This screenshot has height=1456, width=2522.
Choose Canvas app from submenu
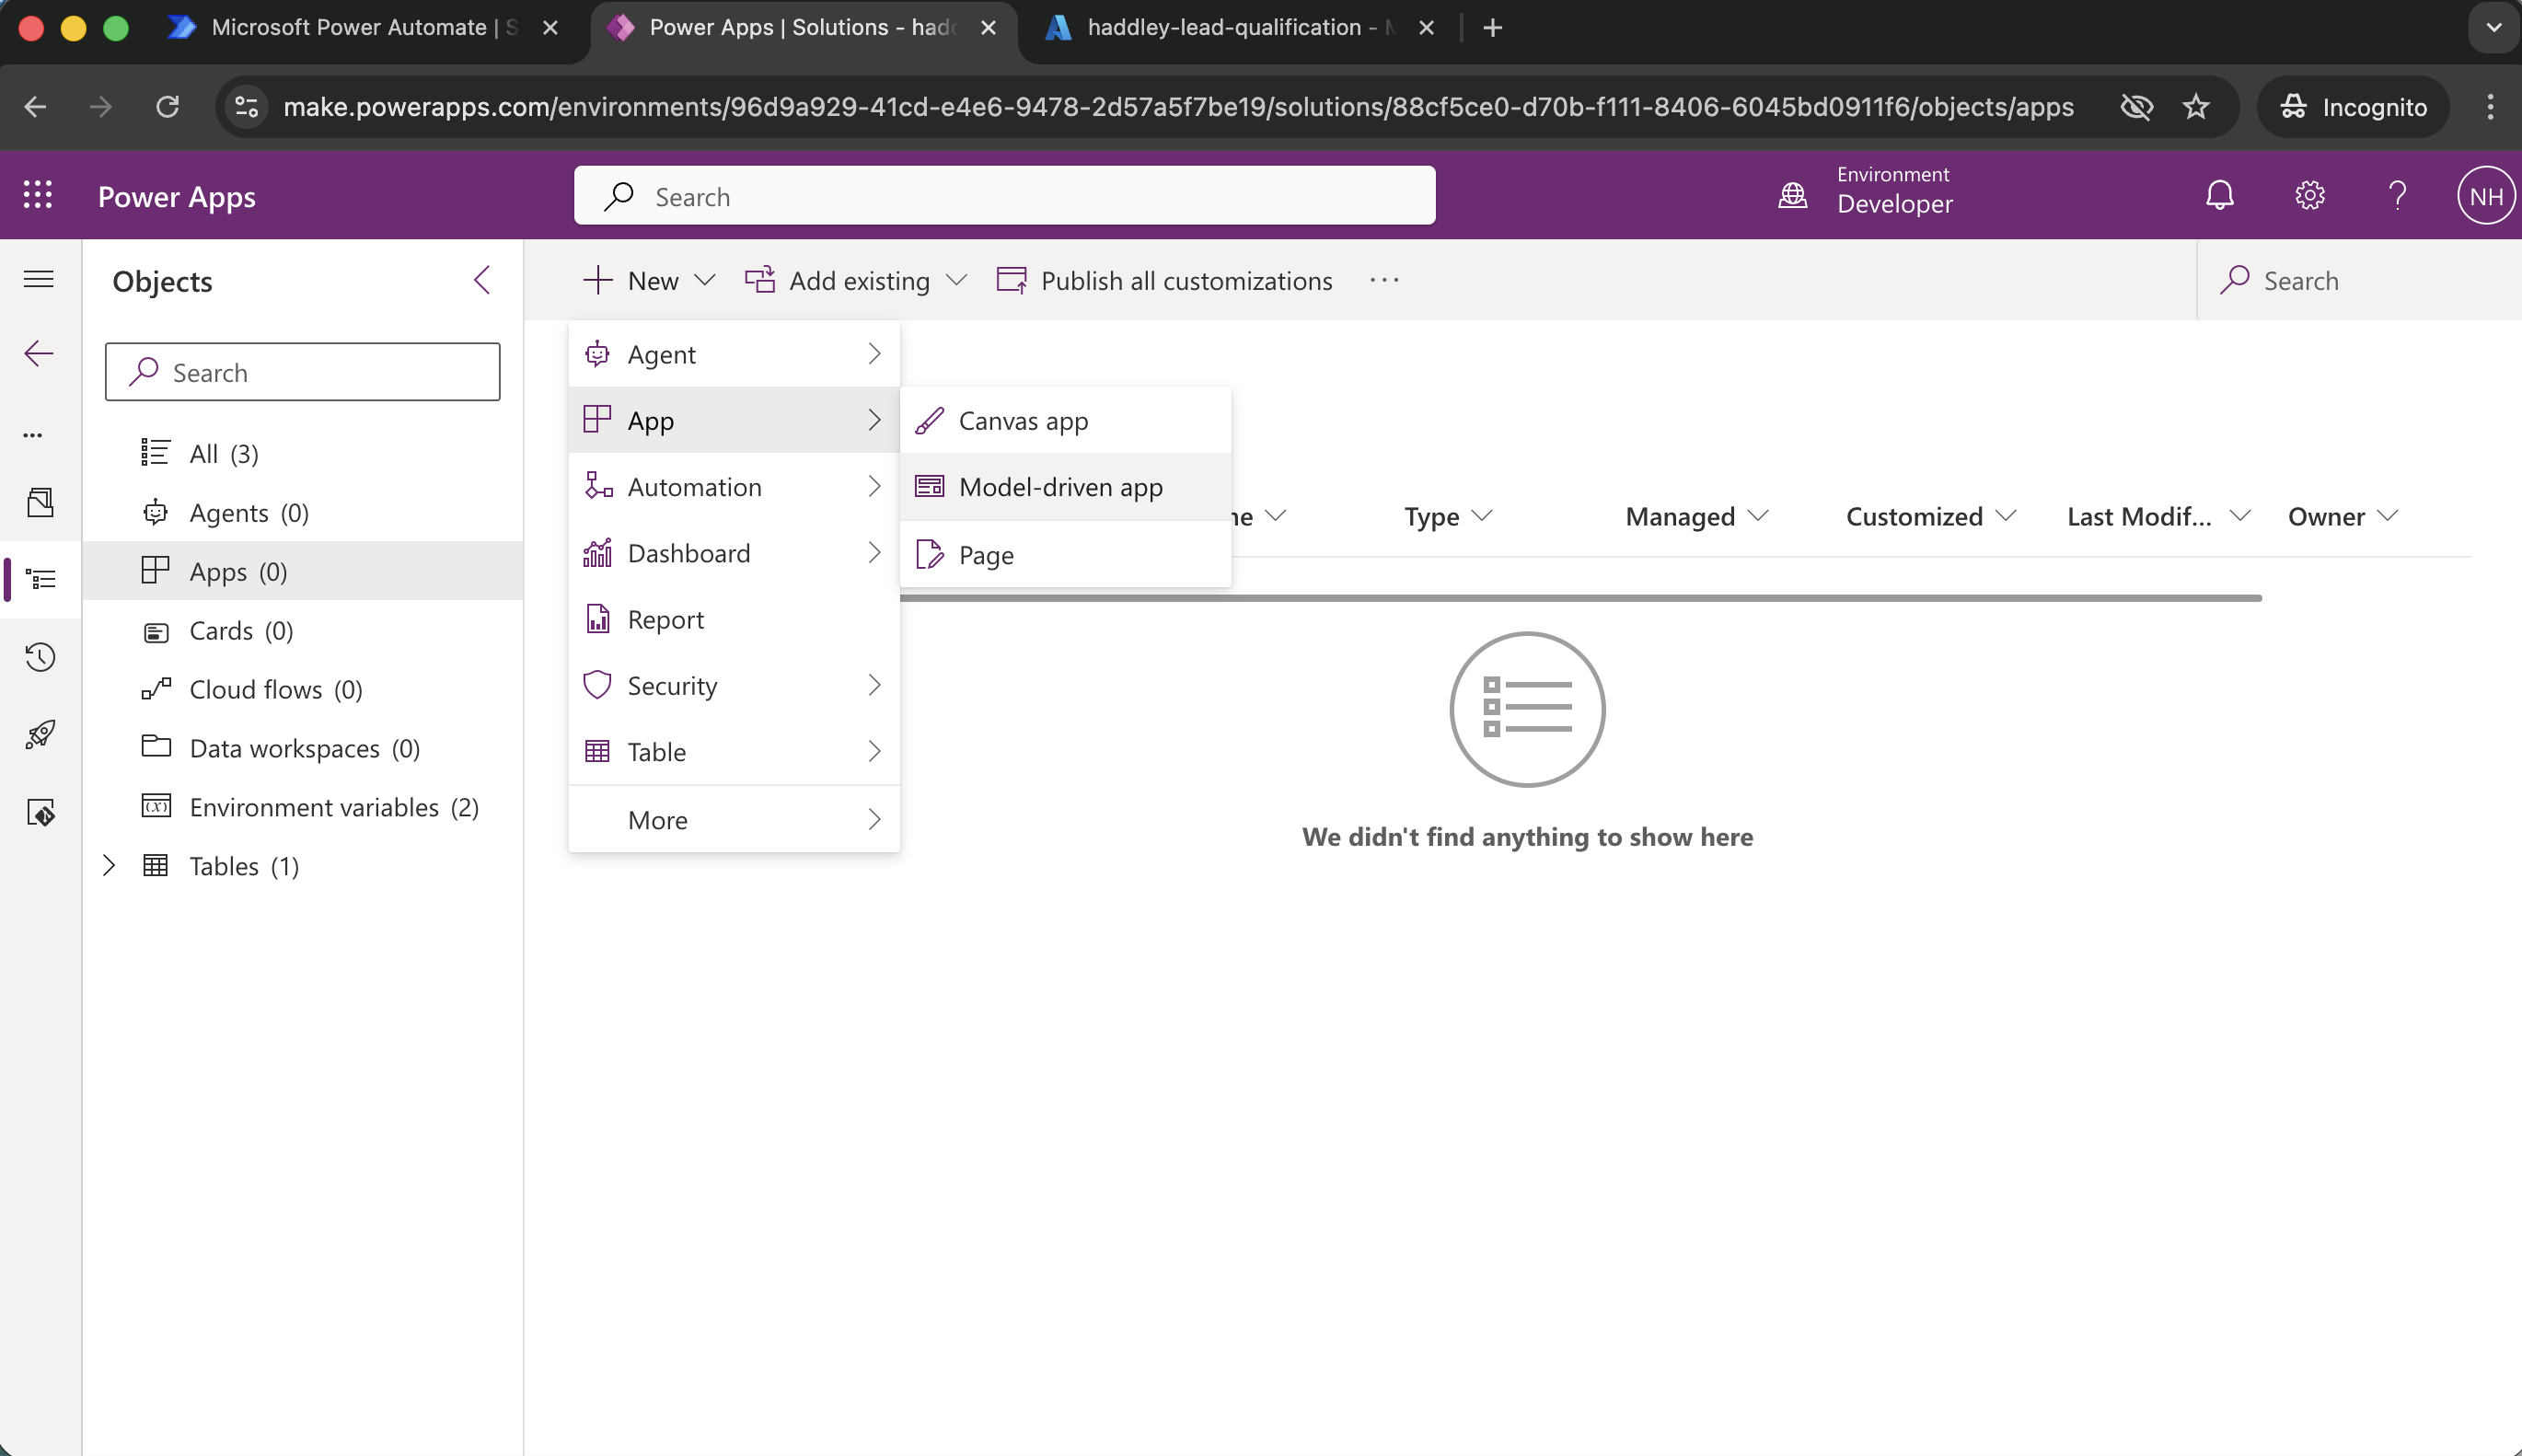click(x=1066, y=421)
